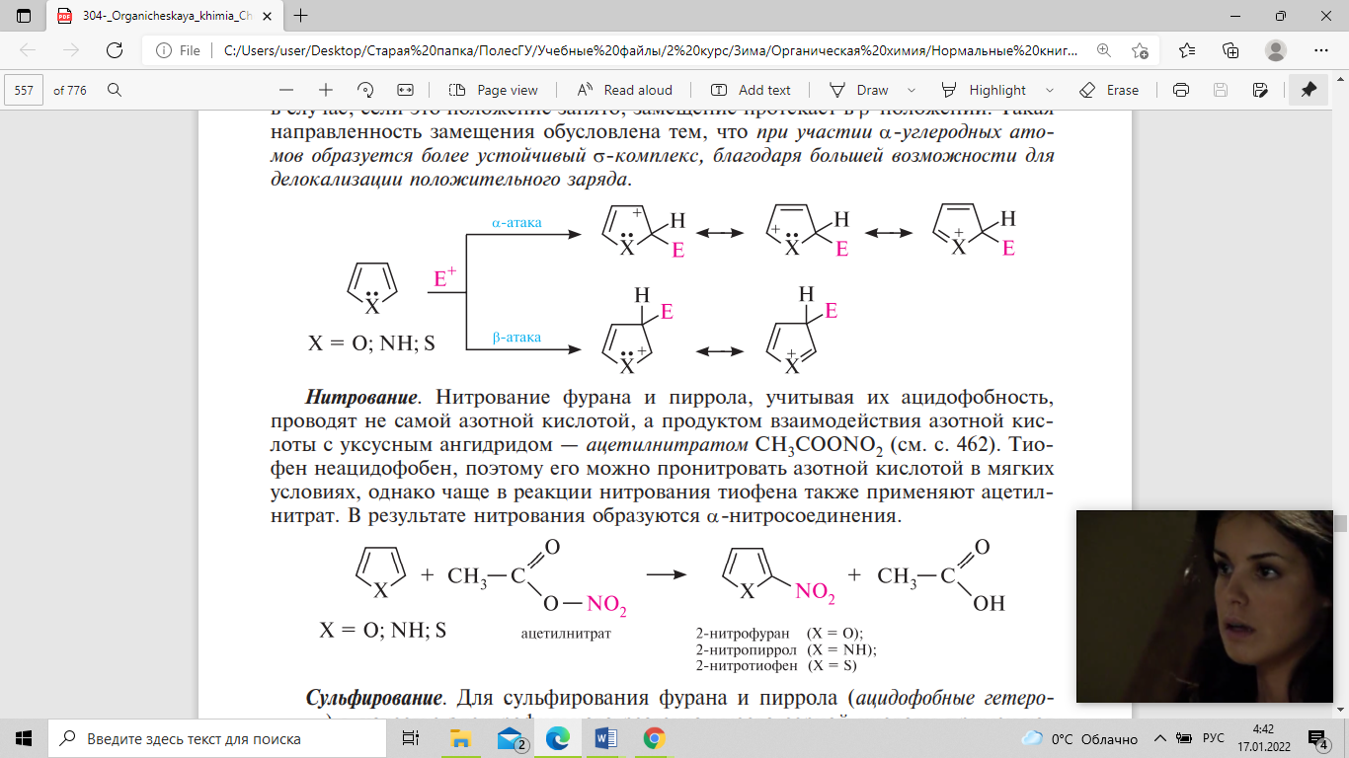Start Read aloud

pos(624,90)
